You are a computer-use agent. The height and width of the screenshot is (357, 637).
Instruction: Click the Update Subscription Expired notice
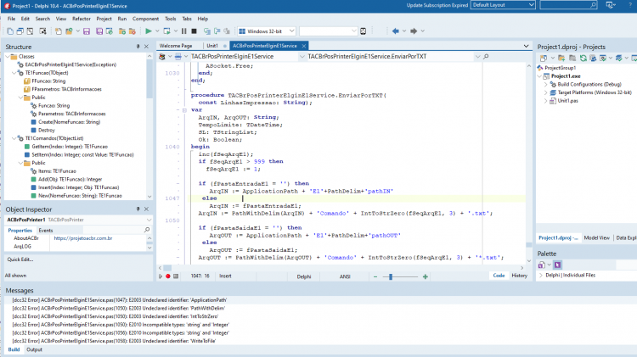(437, 5)
